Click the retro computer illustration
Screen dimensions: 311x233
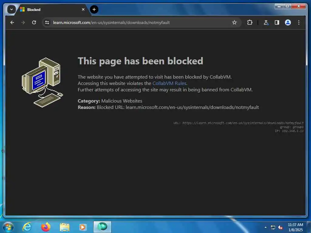coord(42,82)
